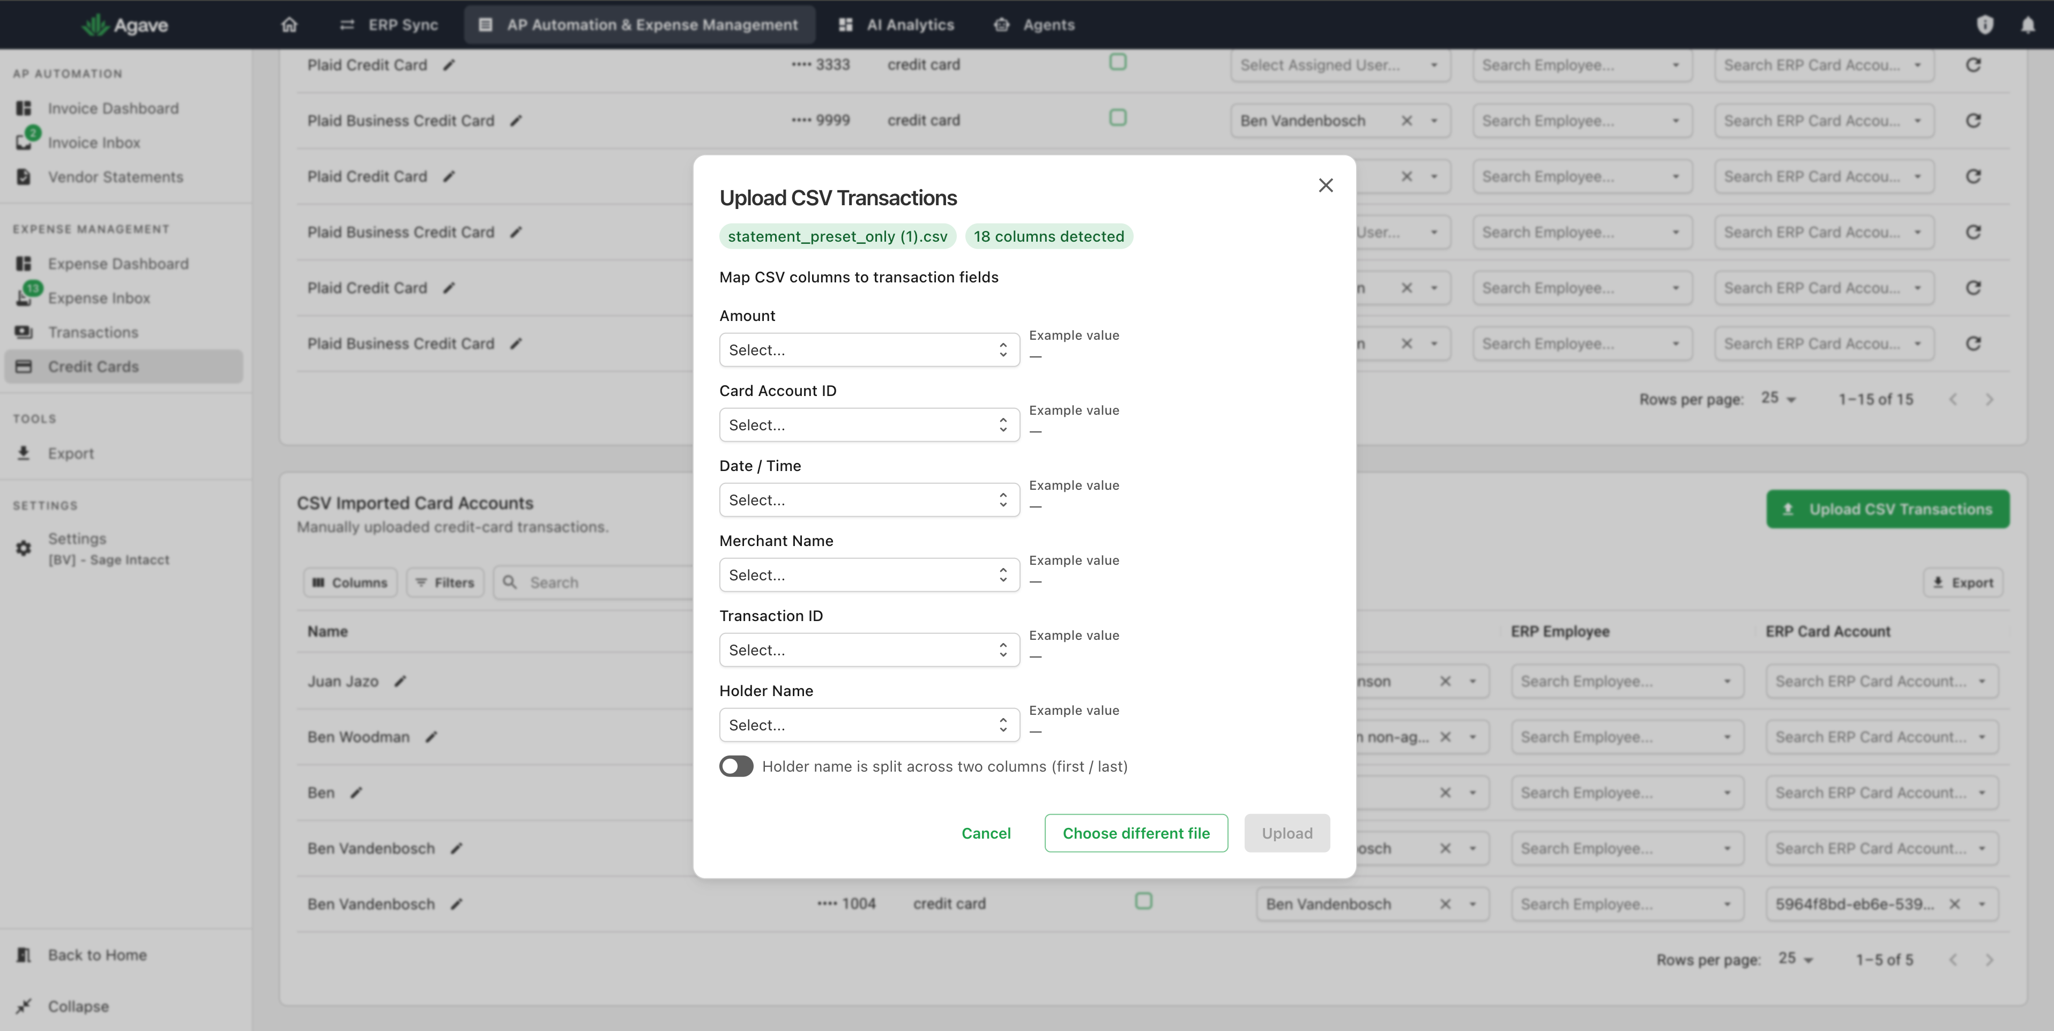This screenshot has width=2054, height=1031.
Task: Open Search ERP Card Account for card 9999
Action: click(1825, 121)
